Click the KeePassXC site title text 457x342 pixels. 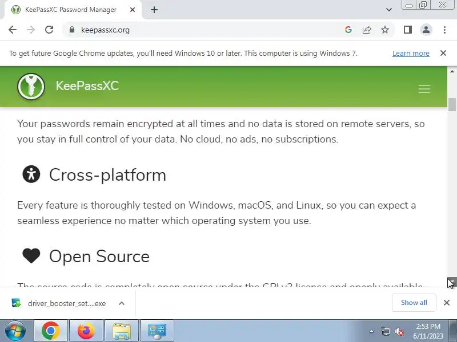[87, 86]
